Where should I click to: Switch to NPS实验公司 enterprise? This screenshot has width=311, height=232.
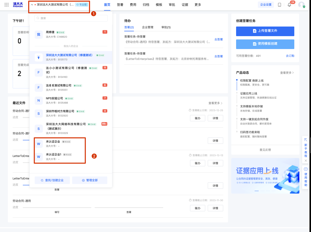[x=71, y=100]
